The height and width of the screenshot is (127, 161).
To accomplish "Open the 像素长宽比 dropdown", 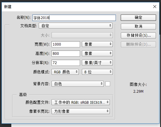I will [81, 111].
